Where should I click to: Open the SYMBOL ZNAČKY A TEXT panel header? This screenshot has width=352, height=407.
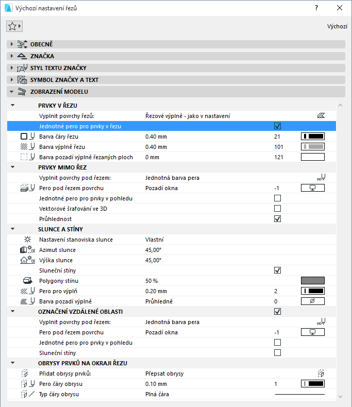coord(176,80)
